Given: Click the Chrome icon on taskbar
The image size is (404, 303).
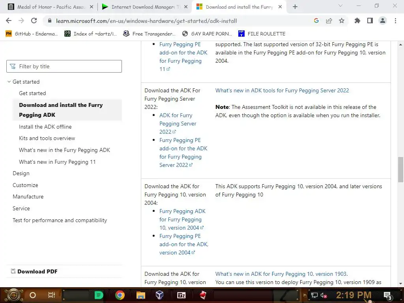Looking at the screenshot, I should click(120, 295).
